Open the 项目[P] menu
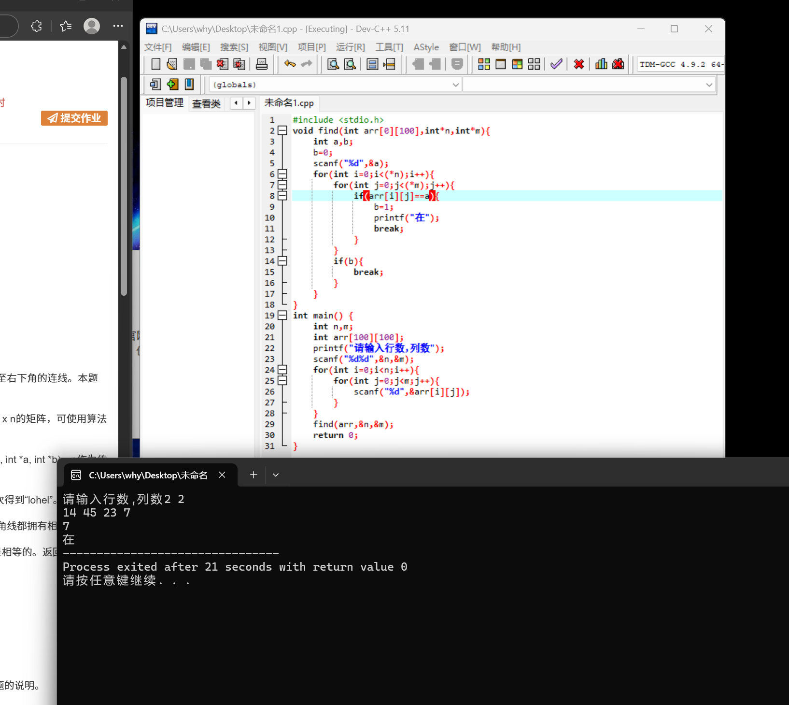The height and width of the screenshot is (705, 789). coord(312,47)
